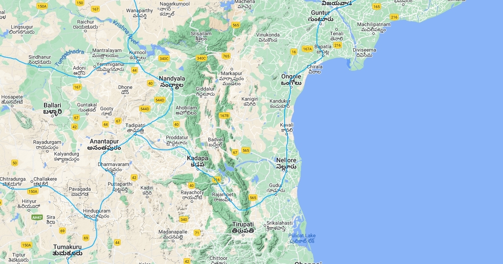The height and width of the screenshot is (264, 503).
Task: Select highway 71 shield near Madanapalle
Action: coord(197,233)
